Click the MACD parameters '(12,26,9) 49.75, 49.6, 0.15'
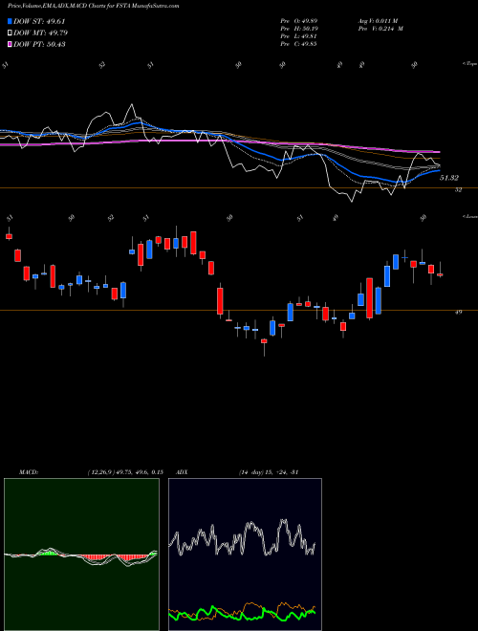Image resolution: width=478 pixels, height=631 pixels. click(x=125, y=472)
